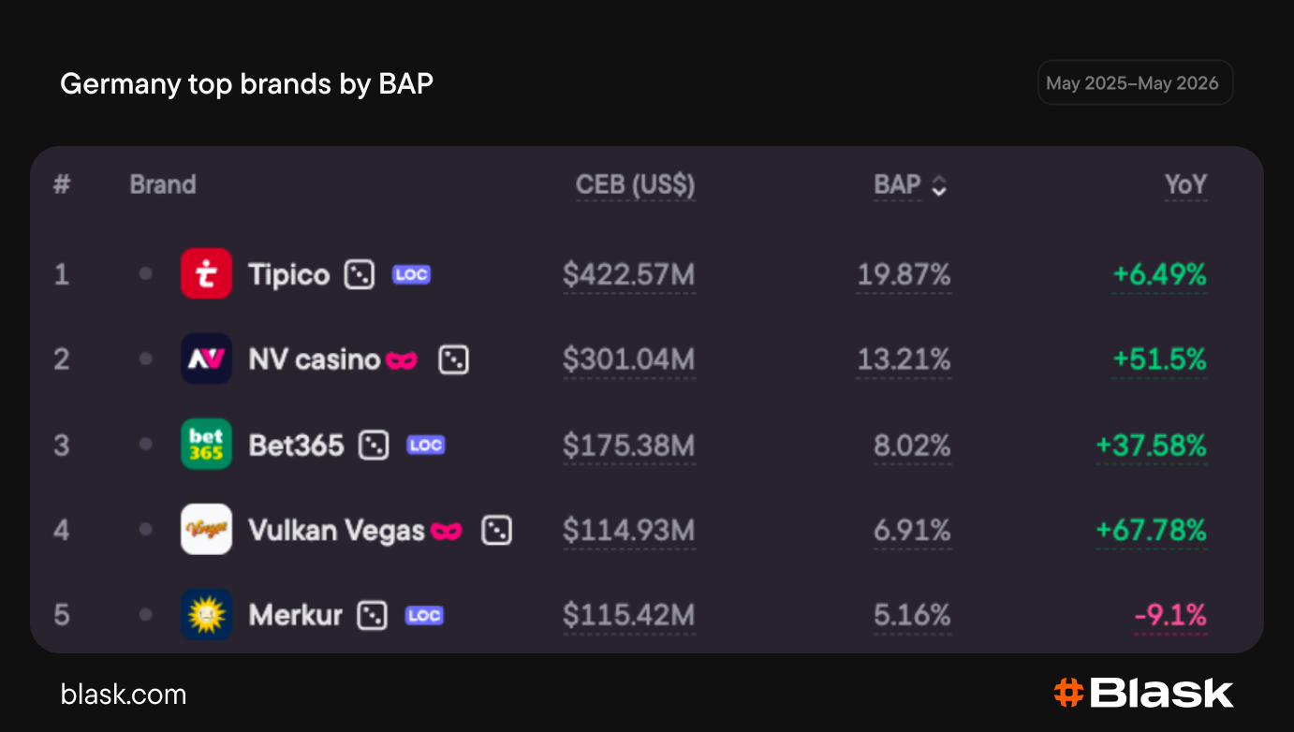Click the dice icon next to Tipico
This screenshot has height=732, width=1294.
(360, 275)
